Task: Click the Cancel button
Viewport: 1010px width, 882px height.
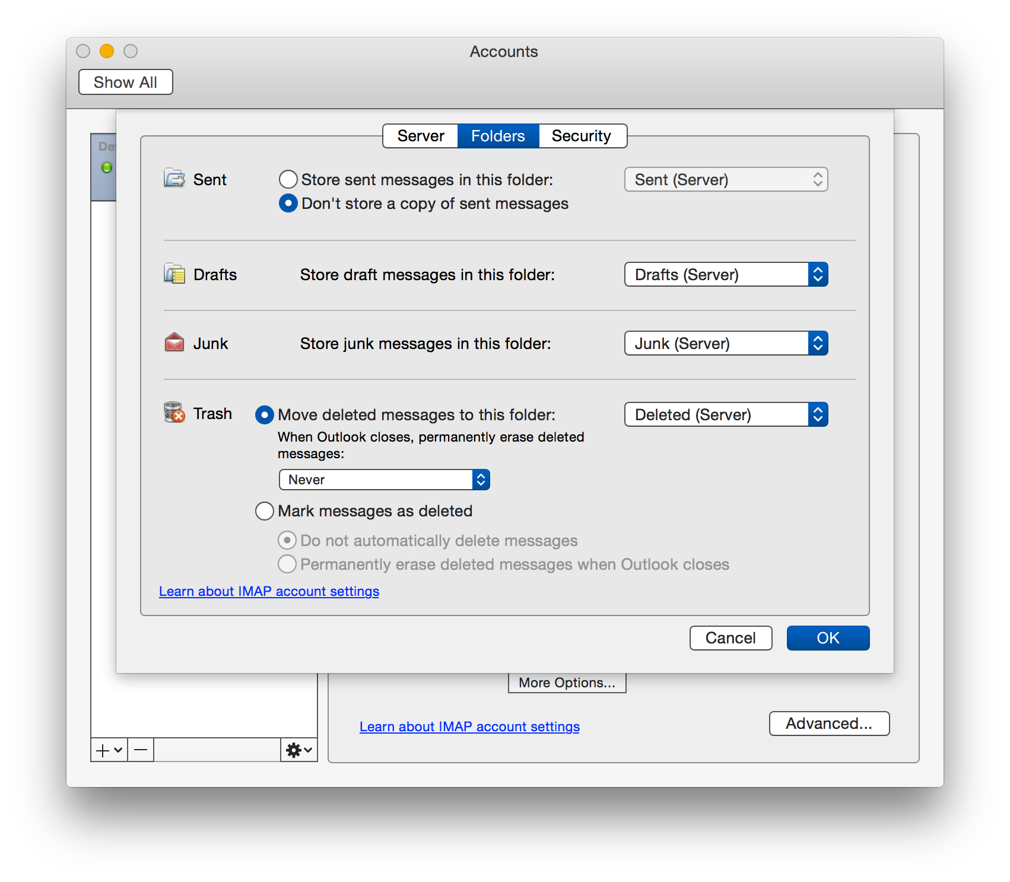Action: tap(730, 638)
